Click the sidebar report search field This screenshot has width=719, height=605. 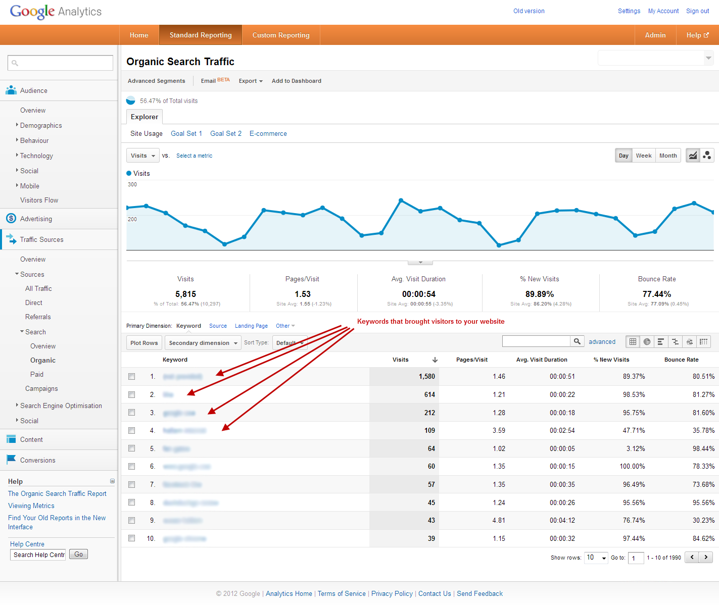61,63
